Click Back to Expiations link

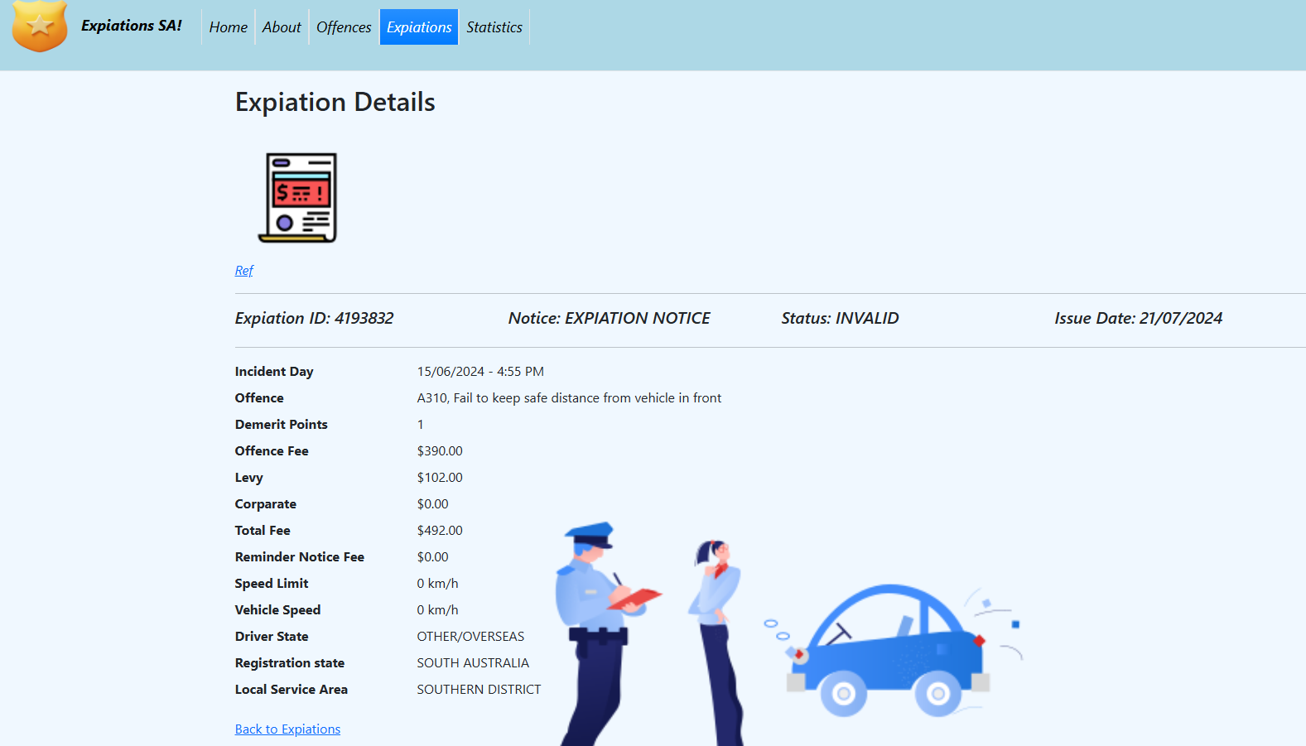[287, 729]
